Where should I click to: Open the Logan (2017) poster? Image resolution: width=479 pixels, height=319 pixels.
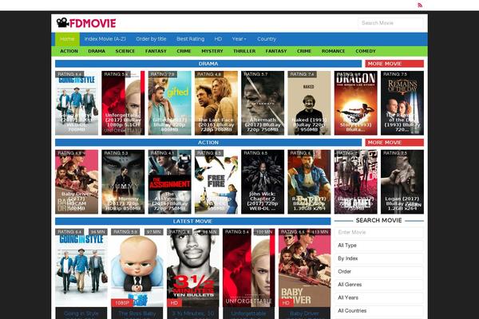402,182
